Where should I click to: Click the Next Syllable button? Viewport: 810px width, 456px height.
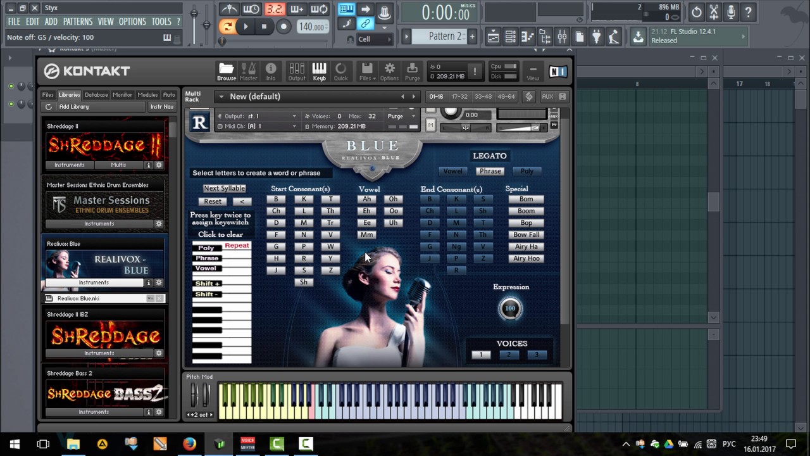(224, 188)
